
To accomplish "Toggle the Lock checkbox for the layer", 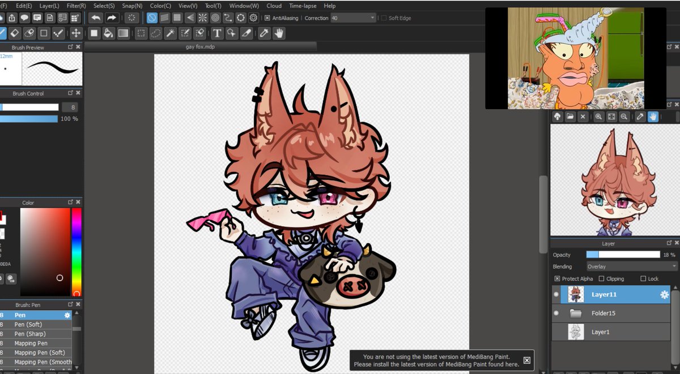I will pos(643,278).
